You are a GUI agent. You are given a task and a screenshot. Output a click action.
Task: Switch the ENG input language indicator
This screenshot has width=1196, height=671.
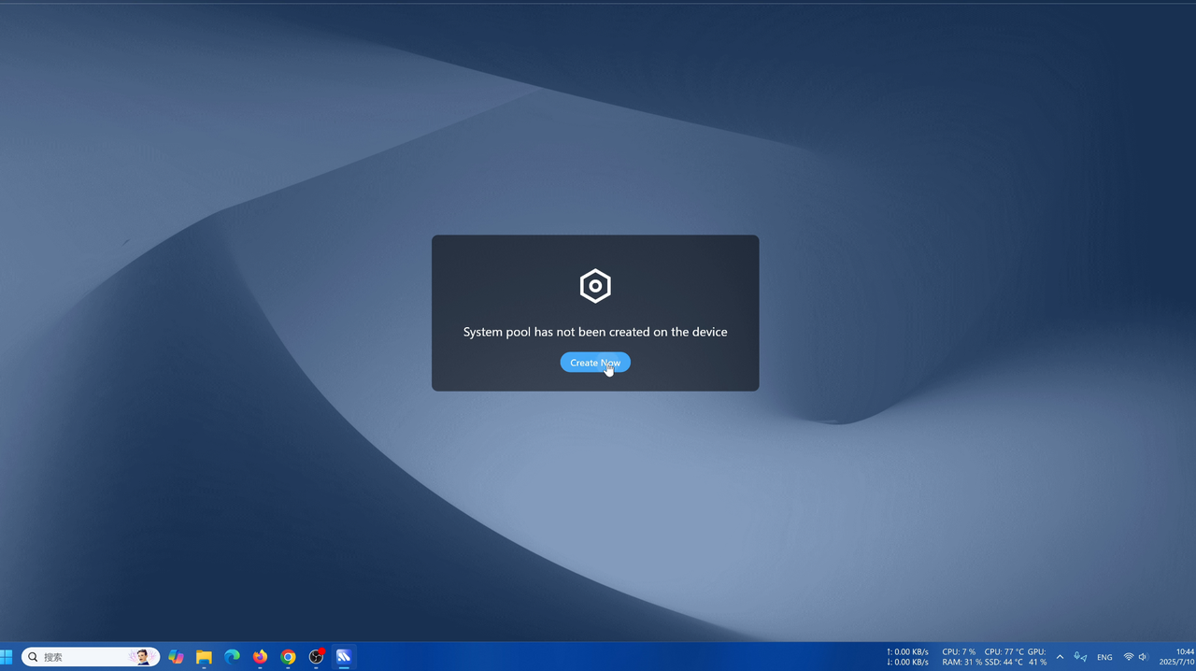[1104, 657]
